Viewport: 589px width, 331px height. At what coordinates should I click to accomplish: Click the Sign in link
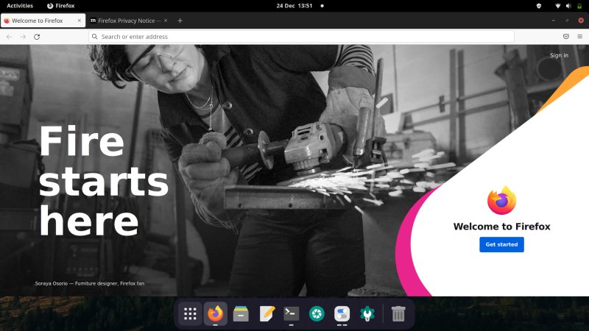pyautogui.click(x=559, y=55)
